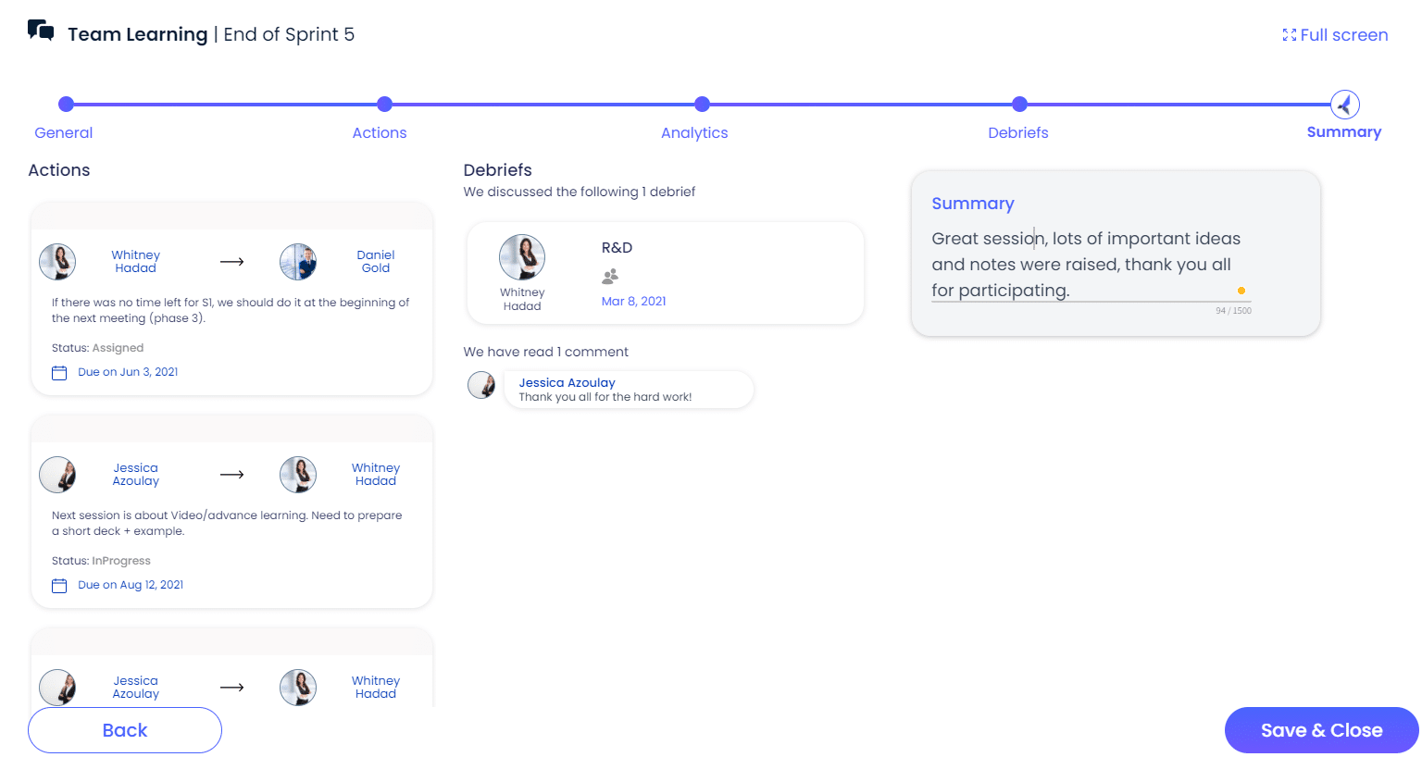The width and height of the screenshot is (1422, 757).
Task: Open Jessica Azoulay name on the comment
Action: [567, 382]
